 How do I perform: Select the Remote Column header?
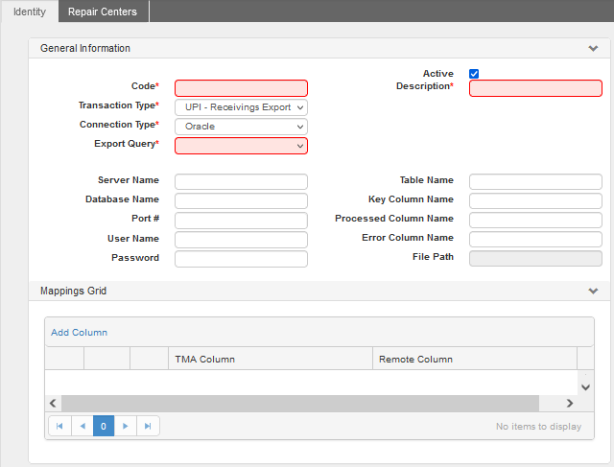(475, 359)
